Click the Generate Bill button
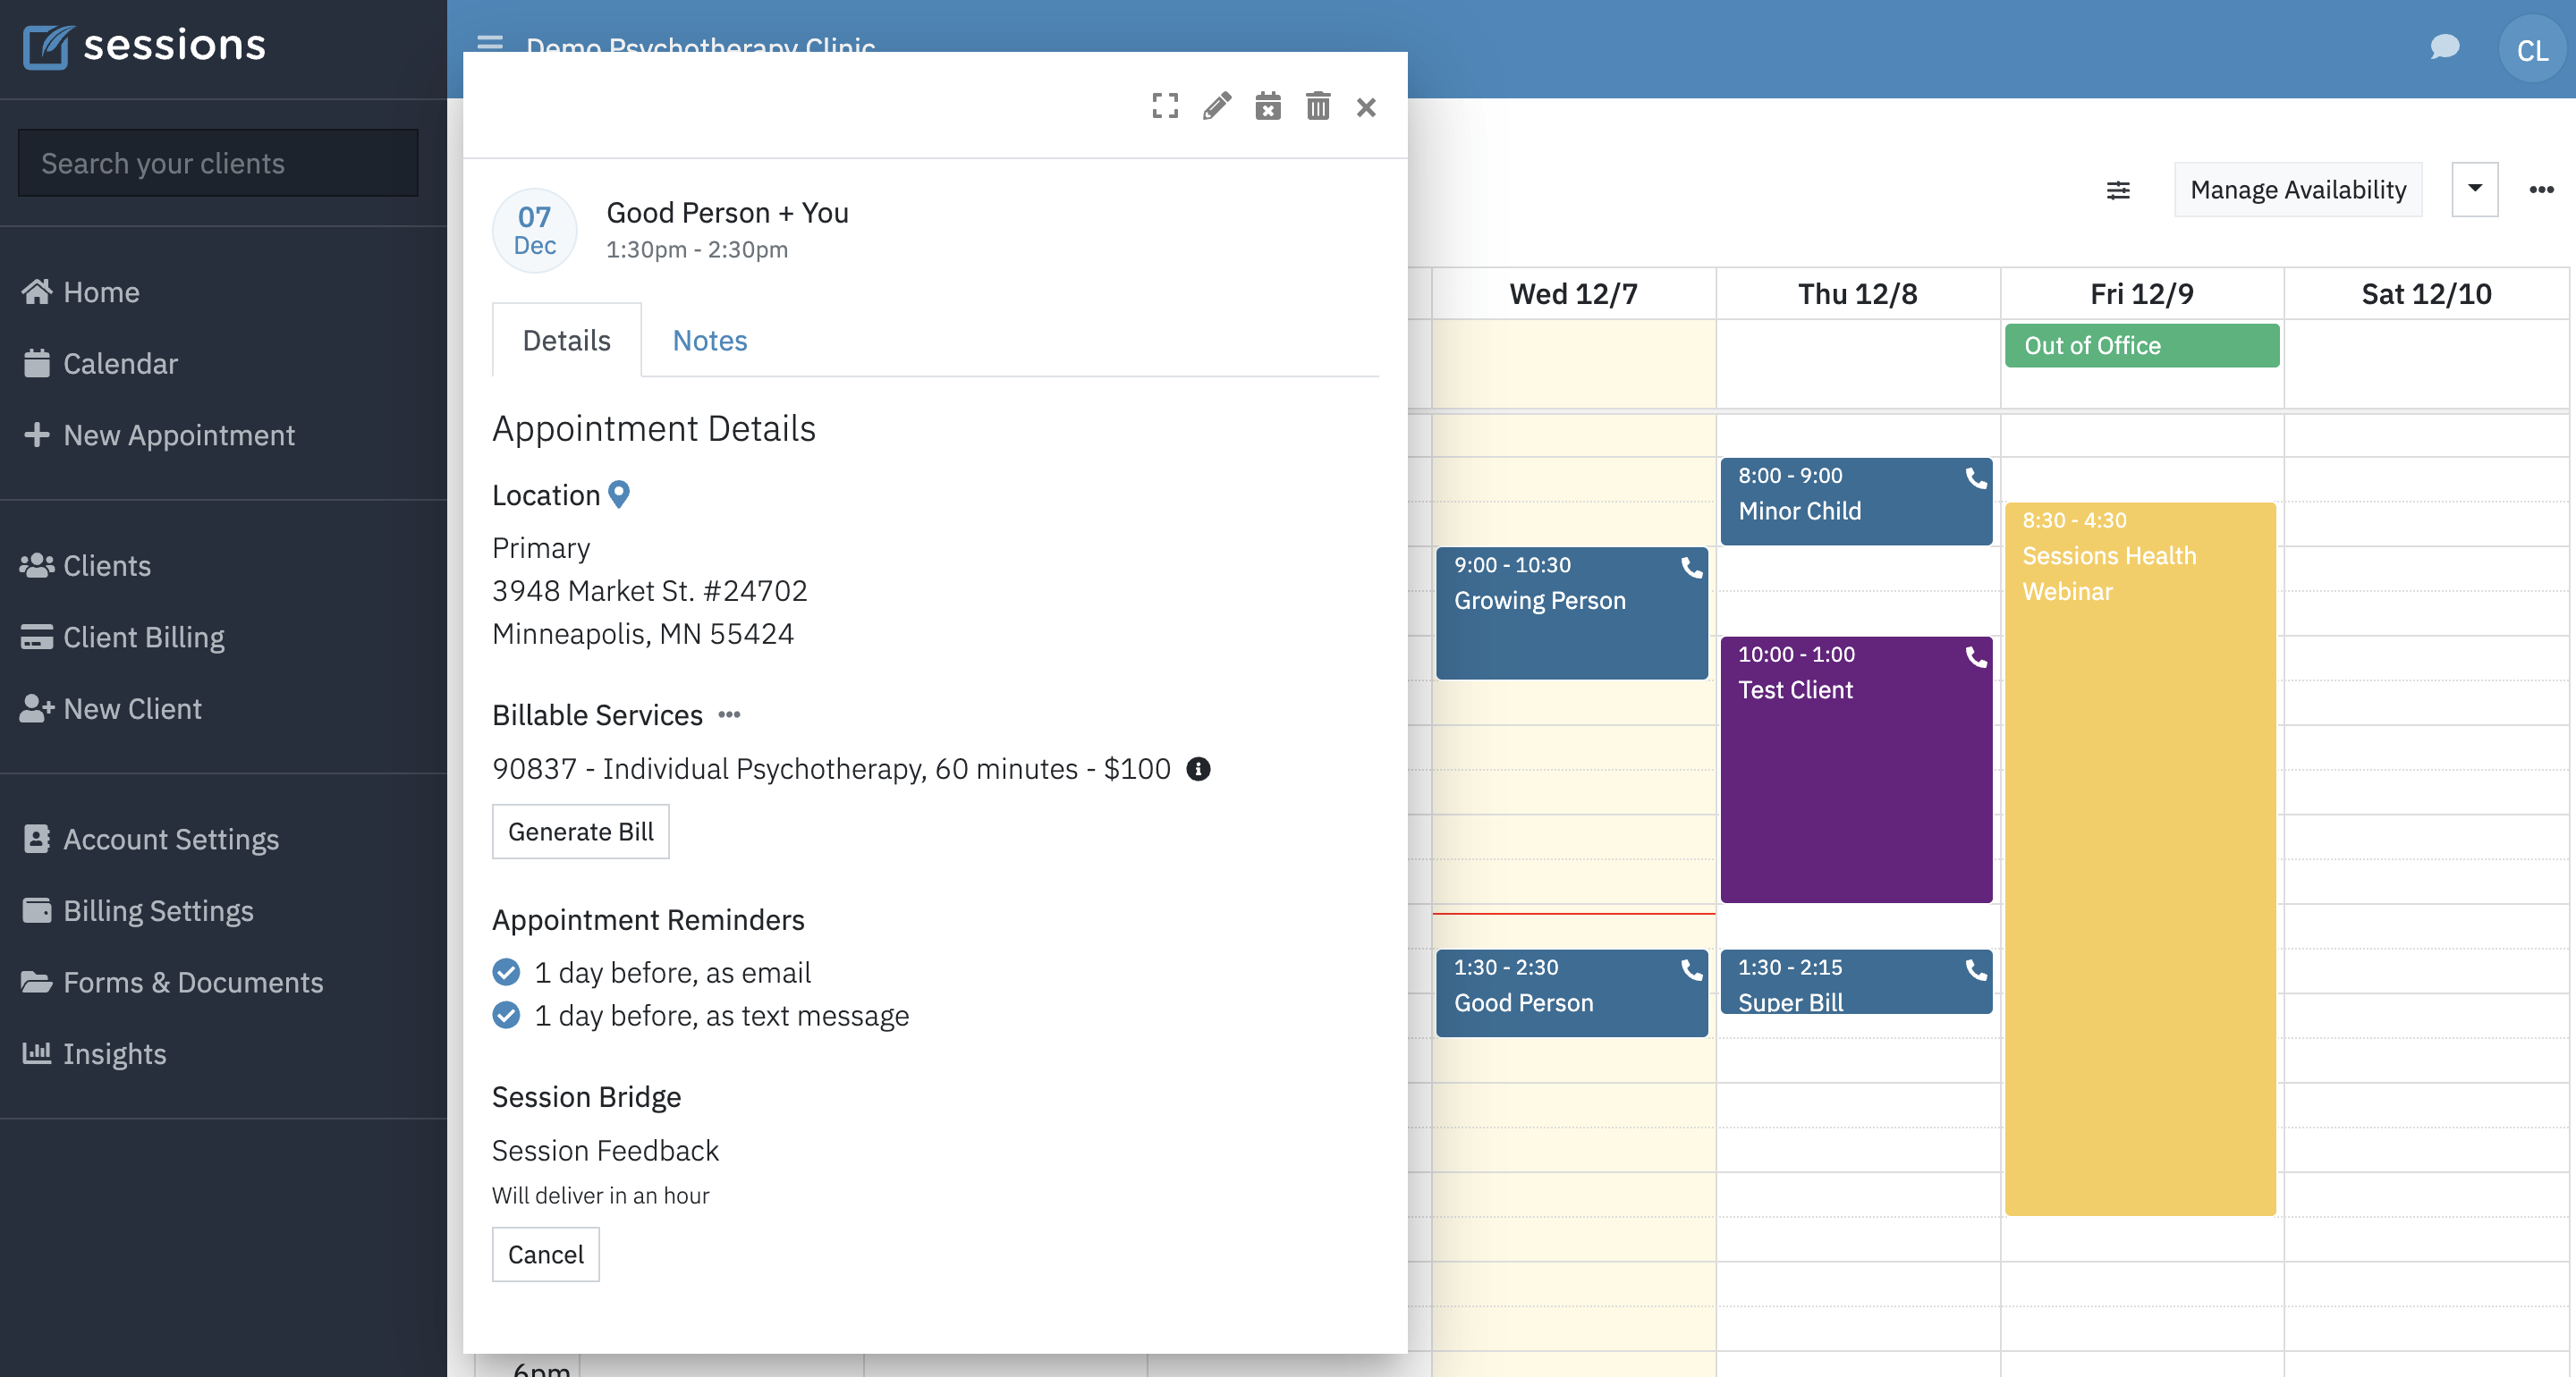Screen dimensions: 2576x1377 (x=581, y=830)
